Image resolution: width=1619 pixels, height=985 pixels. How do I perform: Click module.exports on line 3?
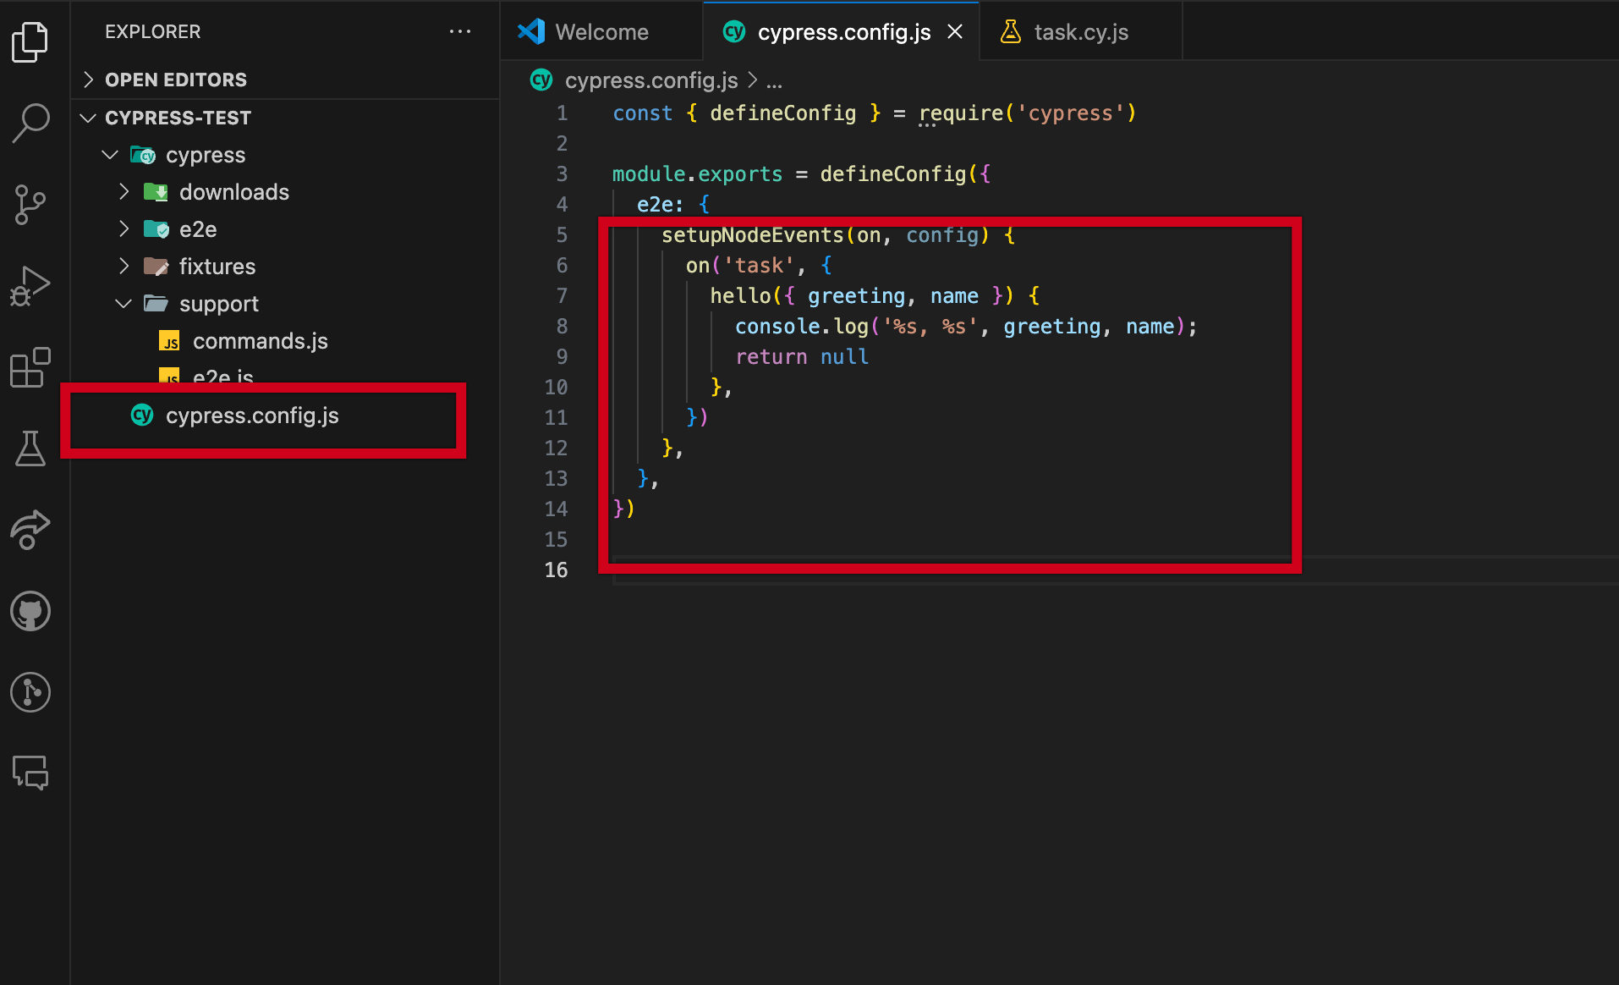tap(698, 173)
